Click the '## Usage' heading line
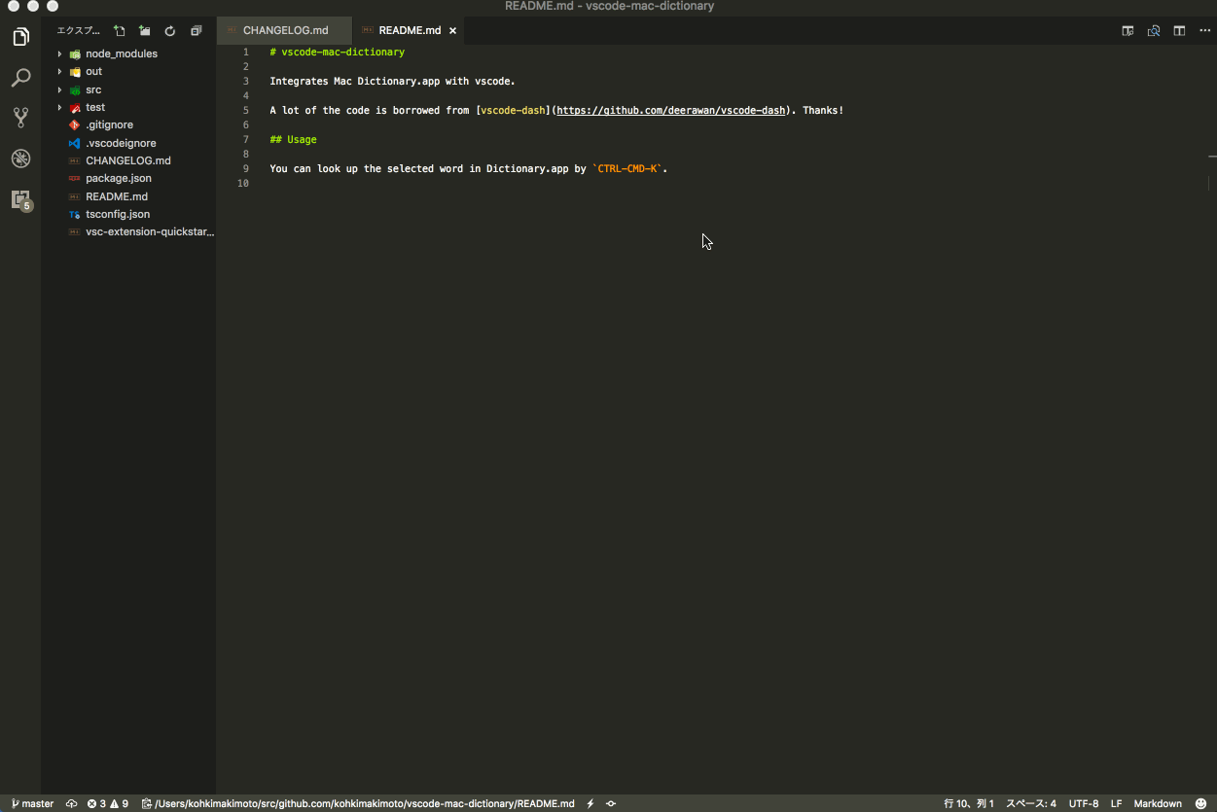This screenshot has height=812, width=1217. 293,139
